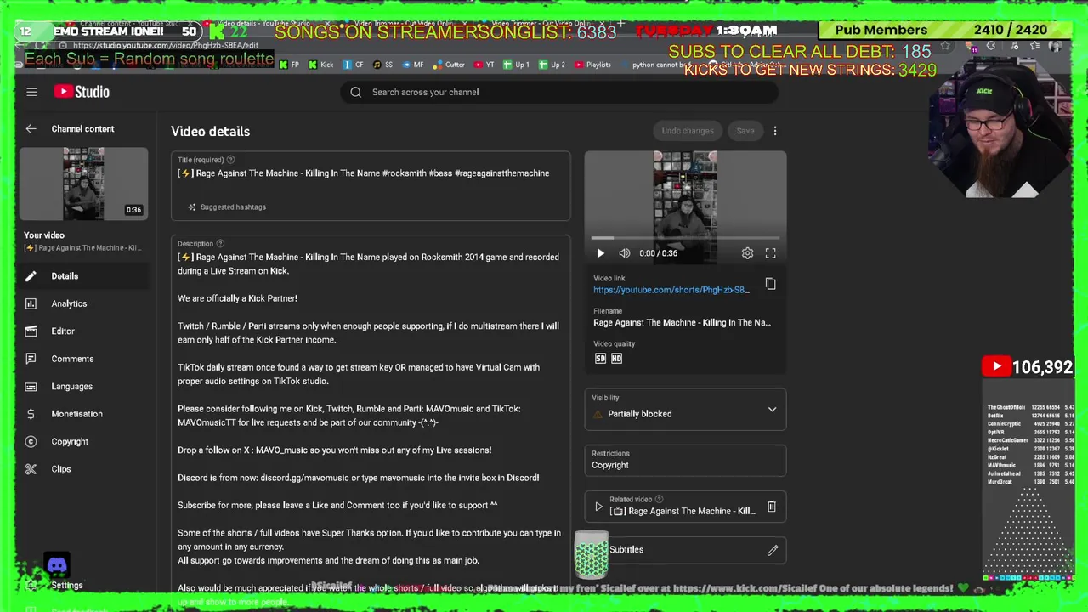Click the Subtitles label

(626, 550)
